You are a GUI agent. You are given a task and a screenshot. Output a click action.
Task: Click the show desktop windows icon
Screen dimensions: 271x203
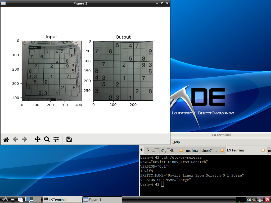(x=20, y=200)
